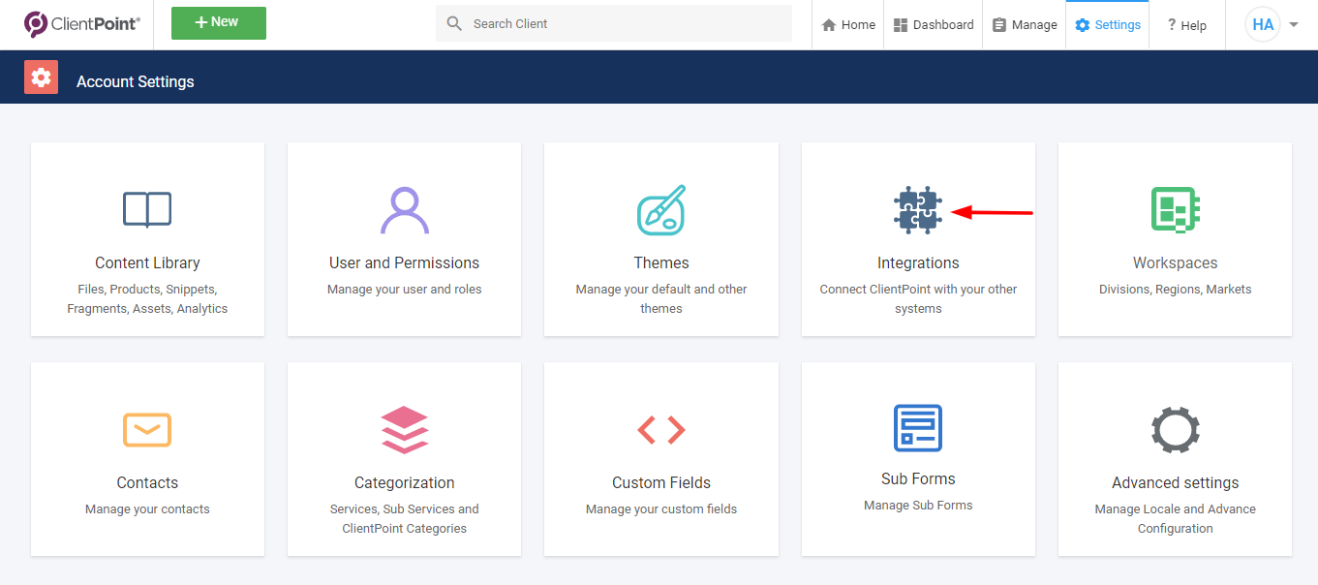Image resolution: width=1318 pixels, height=585 pixels.
Task: Go to the Home tab
Action: [848, 25]
